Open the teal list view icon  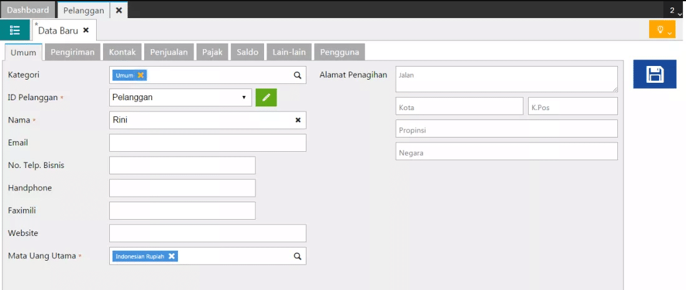(15, 30)
